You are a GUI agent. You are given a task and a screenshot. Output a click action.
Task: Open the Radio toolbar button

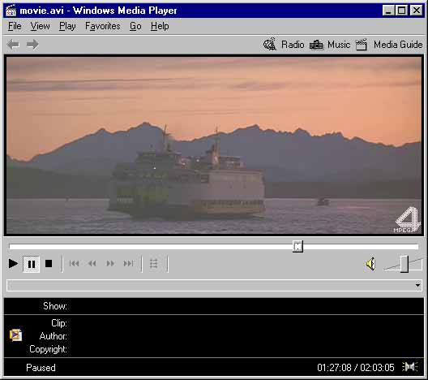tap(284, 45)
